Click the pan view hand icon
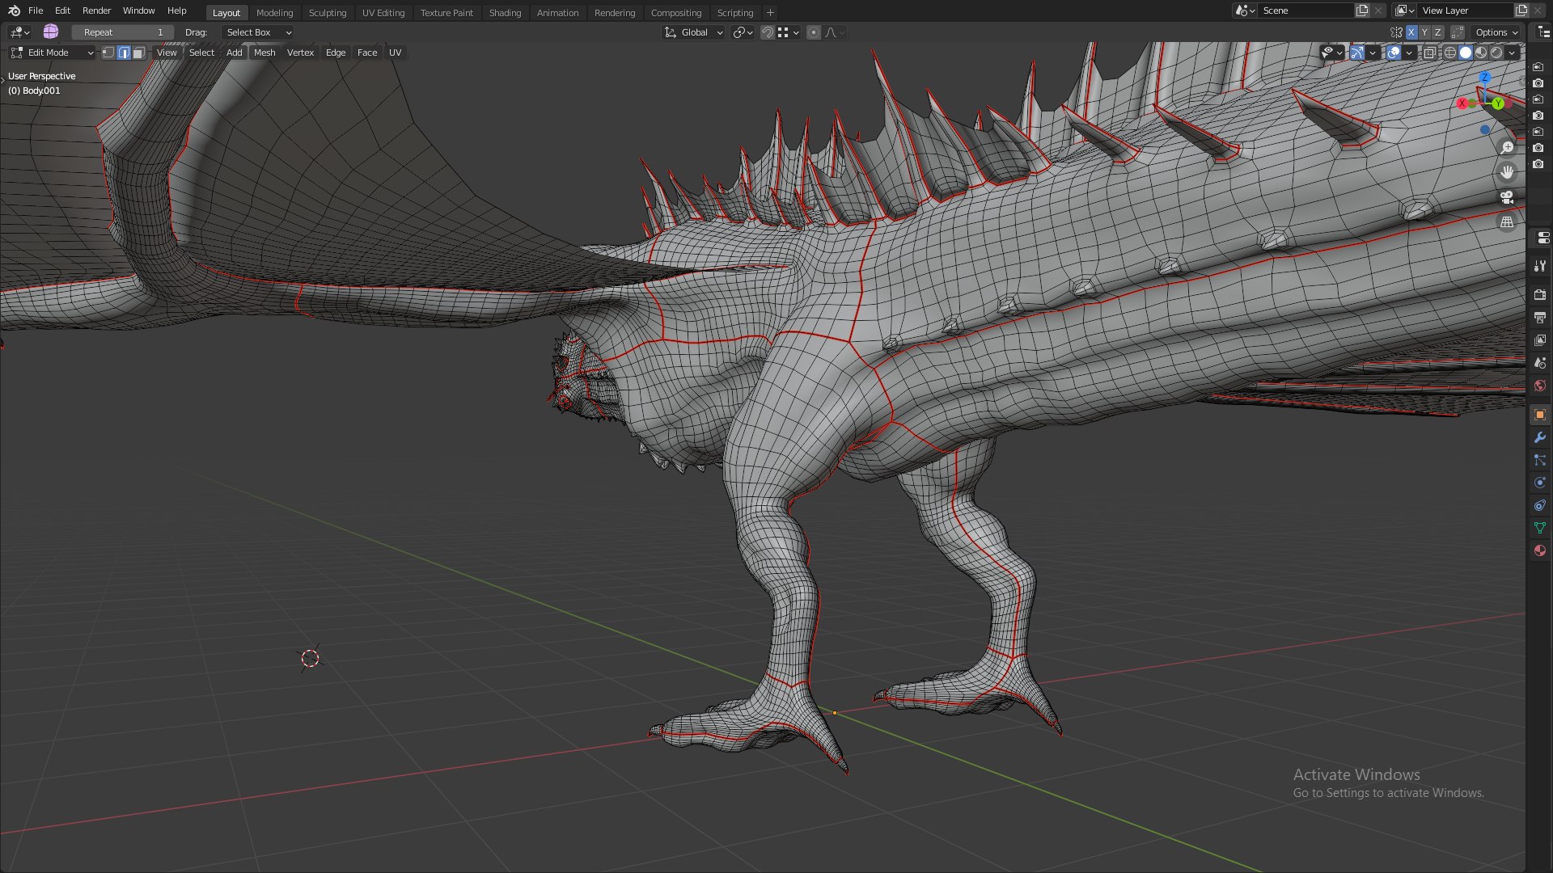This screenshot has height=873, width=1553. click(x=1507, y=172)
